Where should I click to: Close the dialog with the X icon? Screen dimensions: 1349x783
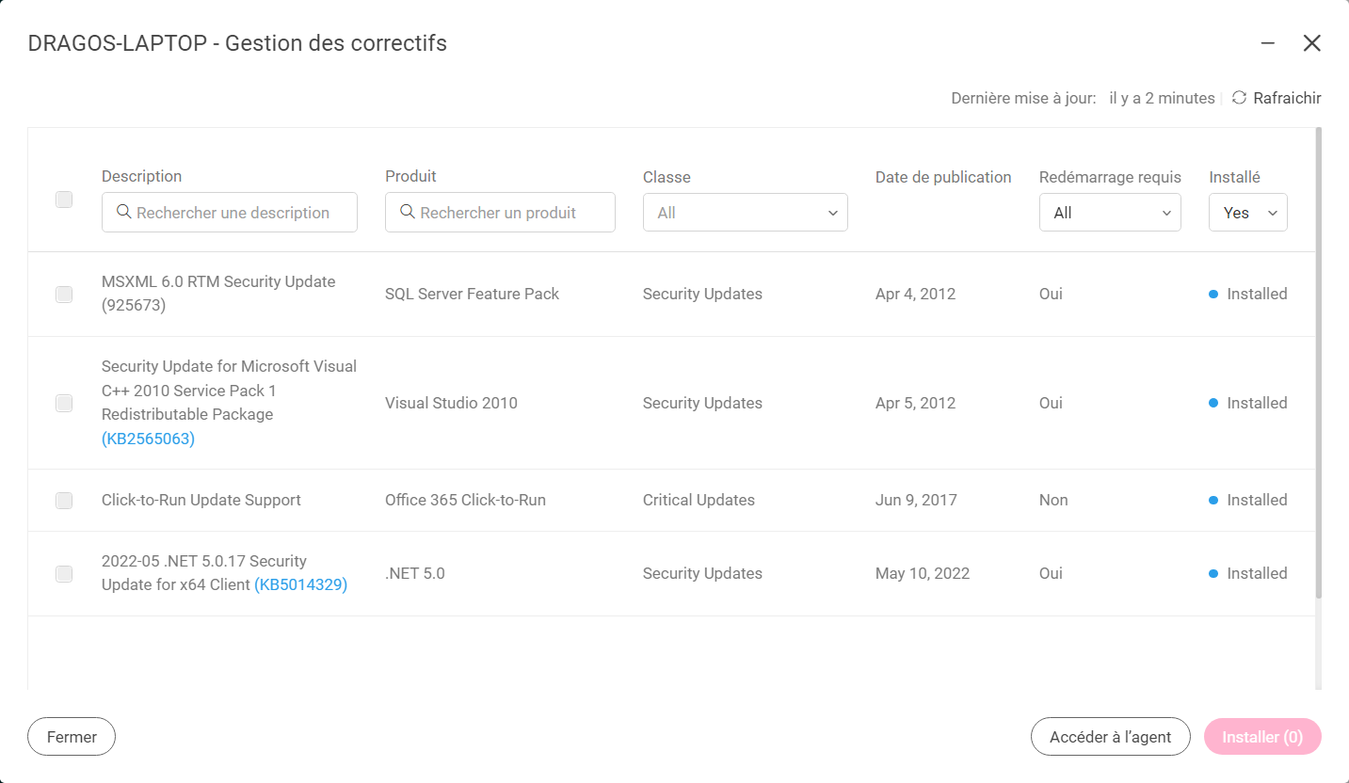[1311, 43]
